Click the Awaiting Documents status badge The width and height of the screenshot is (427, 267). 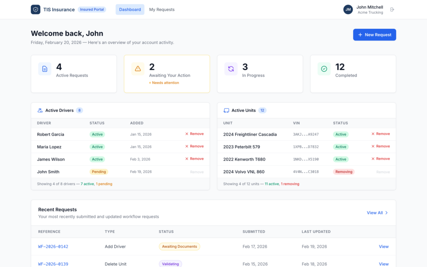click(179, 247)
